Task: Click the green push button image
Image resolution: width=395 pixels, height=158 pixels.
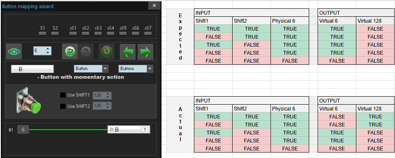Action: tap(29, 100)
